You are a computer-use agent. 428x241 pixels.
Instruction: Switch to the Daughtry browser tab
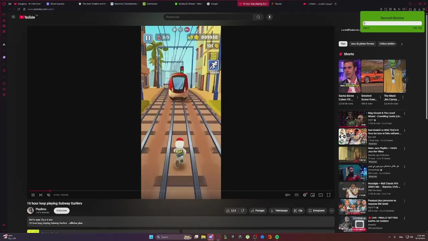(27, 4)
